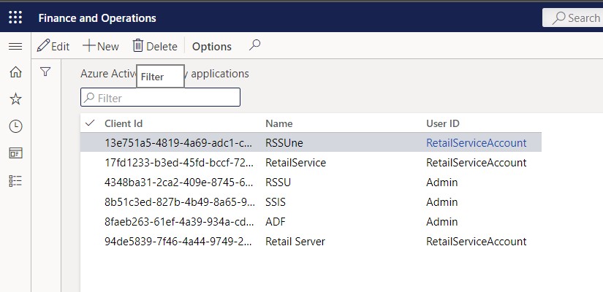Go to the Home dashboard icon
Image resolution: width=603 pixels, height=292 pixels.
(x=15, y=72)
